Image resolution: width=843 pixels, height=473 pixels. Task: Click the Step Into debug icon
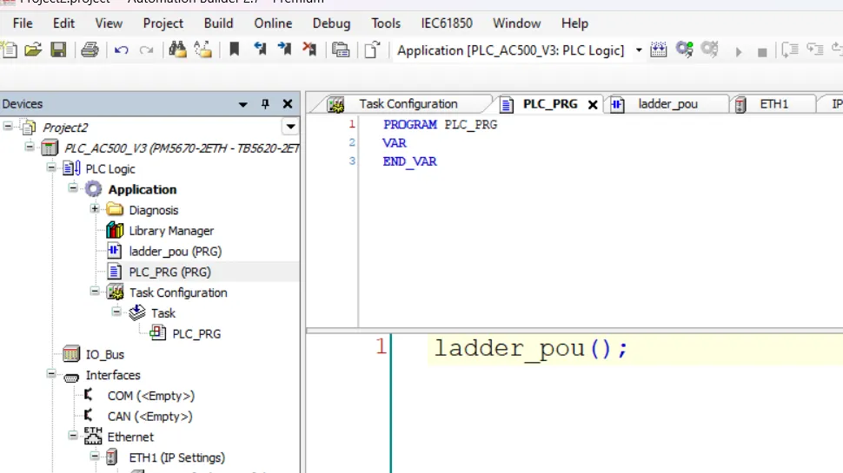815,50
